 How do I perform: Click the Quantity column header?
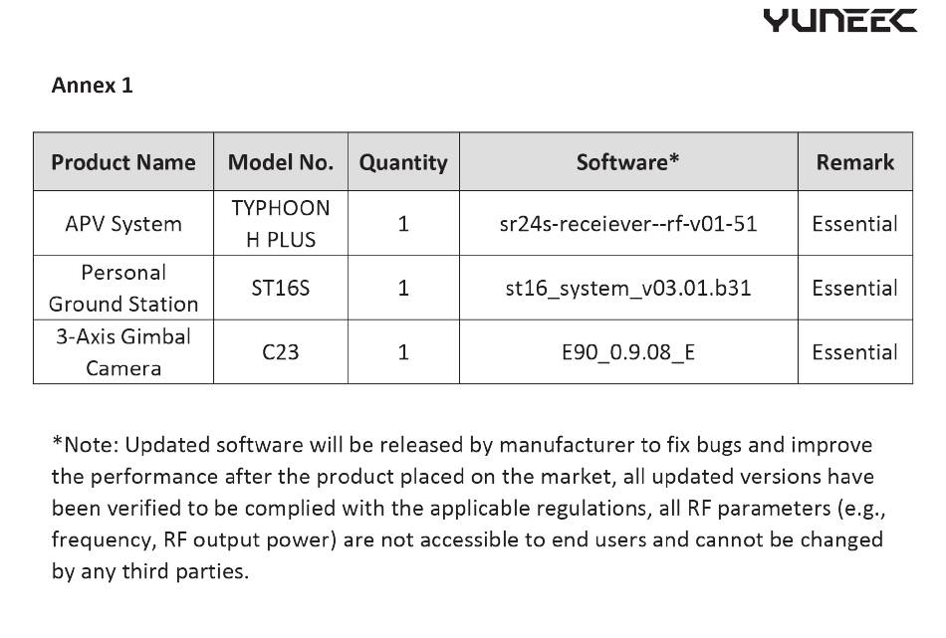(403, 161)
